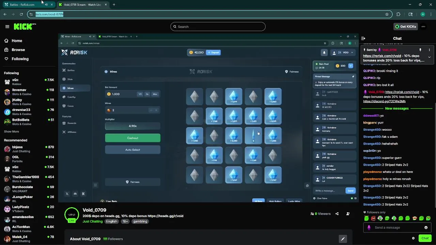Click RoRisk notification bell icon
The image size is (436, 245).
324,52
